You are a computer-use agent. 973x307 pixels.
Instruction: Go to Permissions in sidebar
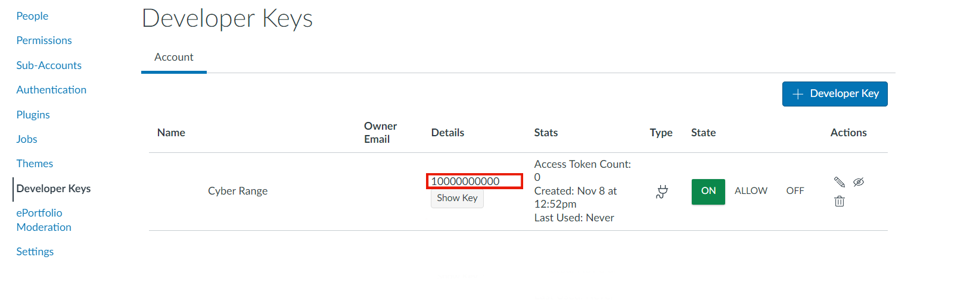tap(44, 40)
